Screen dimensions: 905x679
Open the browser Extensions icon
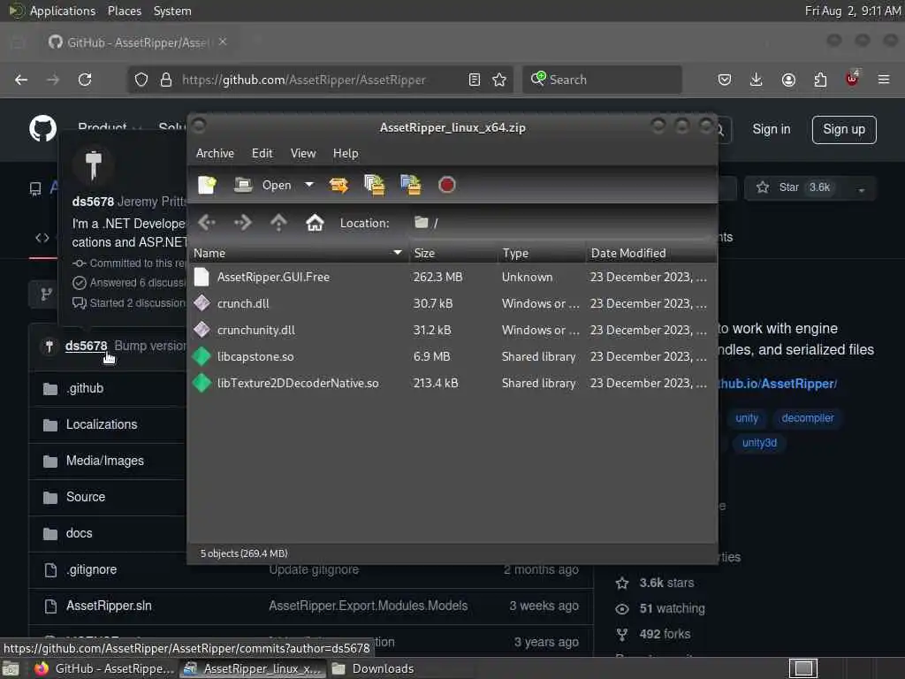(x=820, y=80)
